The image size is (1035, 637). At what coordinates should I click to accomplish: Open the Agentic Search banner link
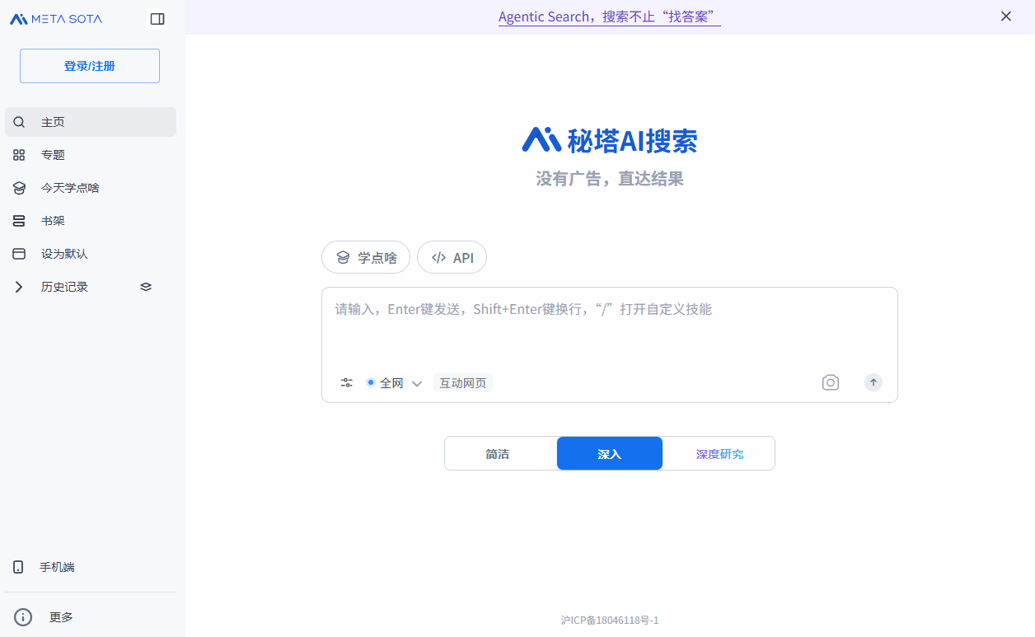coord(609,16)
